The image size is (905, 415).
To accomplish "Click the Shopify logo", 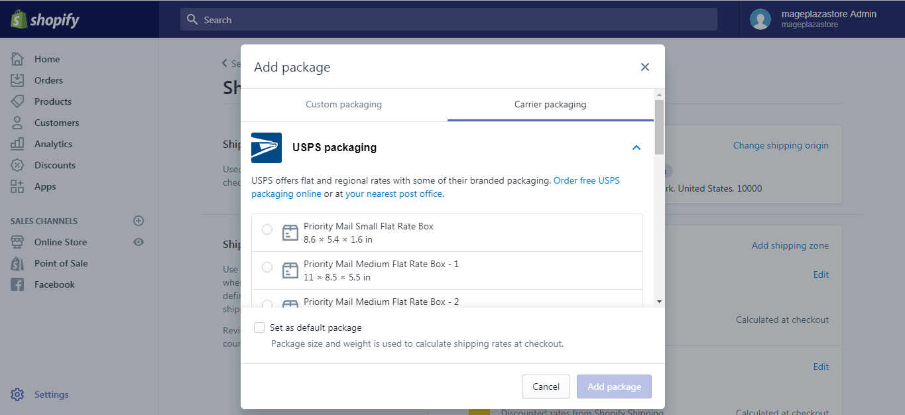I will pos(44,20).
